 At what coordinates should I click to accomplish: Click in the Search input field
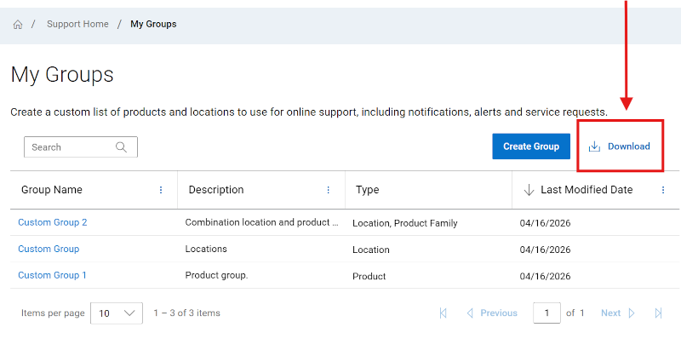70,147
